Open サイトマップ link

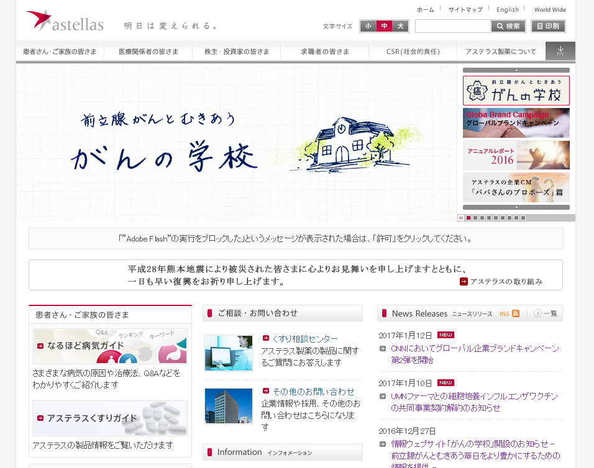(x=465, y=10)
